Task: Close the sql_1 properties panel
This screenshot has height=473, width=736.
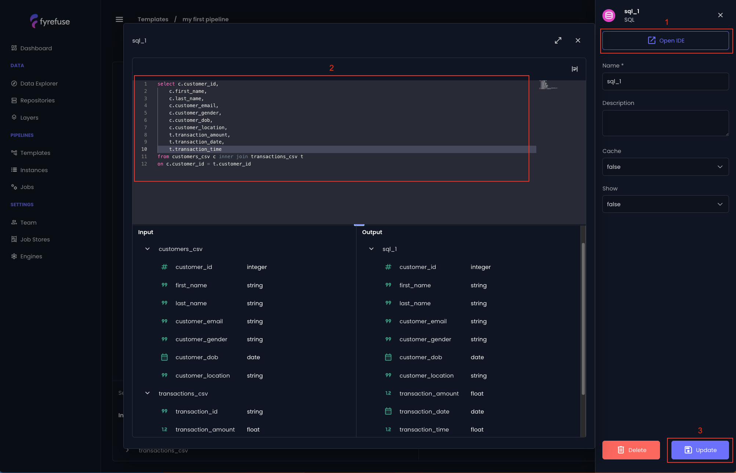Action: (720, 15)
